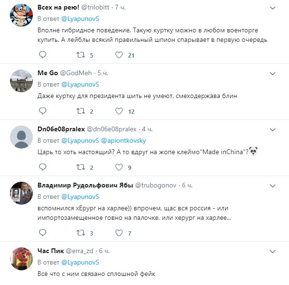289x285 pixels.
Task: Reply to the Dn06e08pralex tweet
Action: (x=42, y=167)
